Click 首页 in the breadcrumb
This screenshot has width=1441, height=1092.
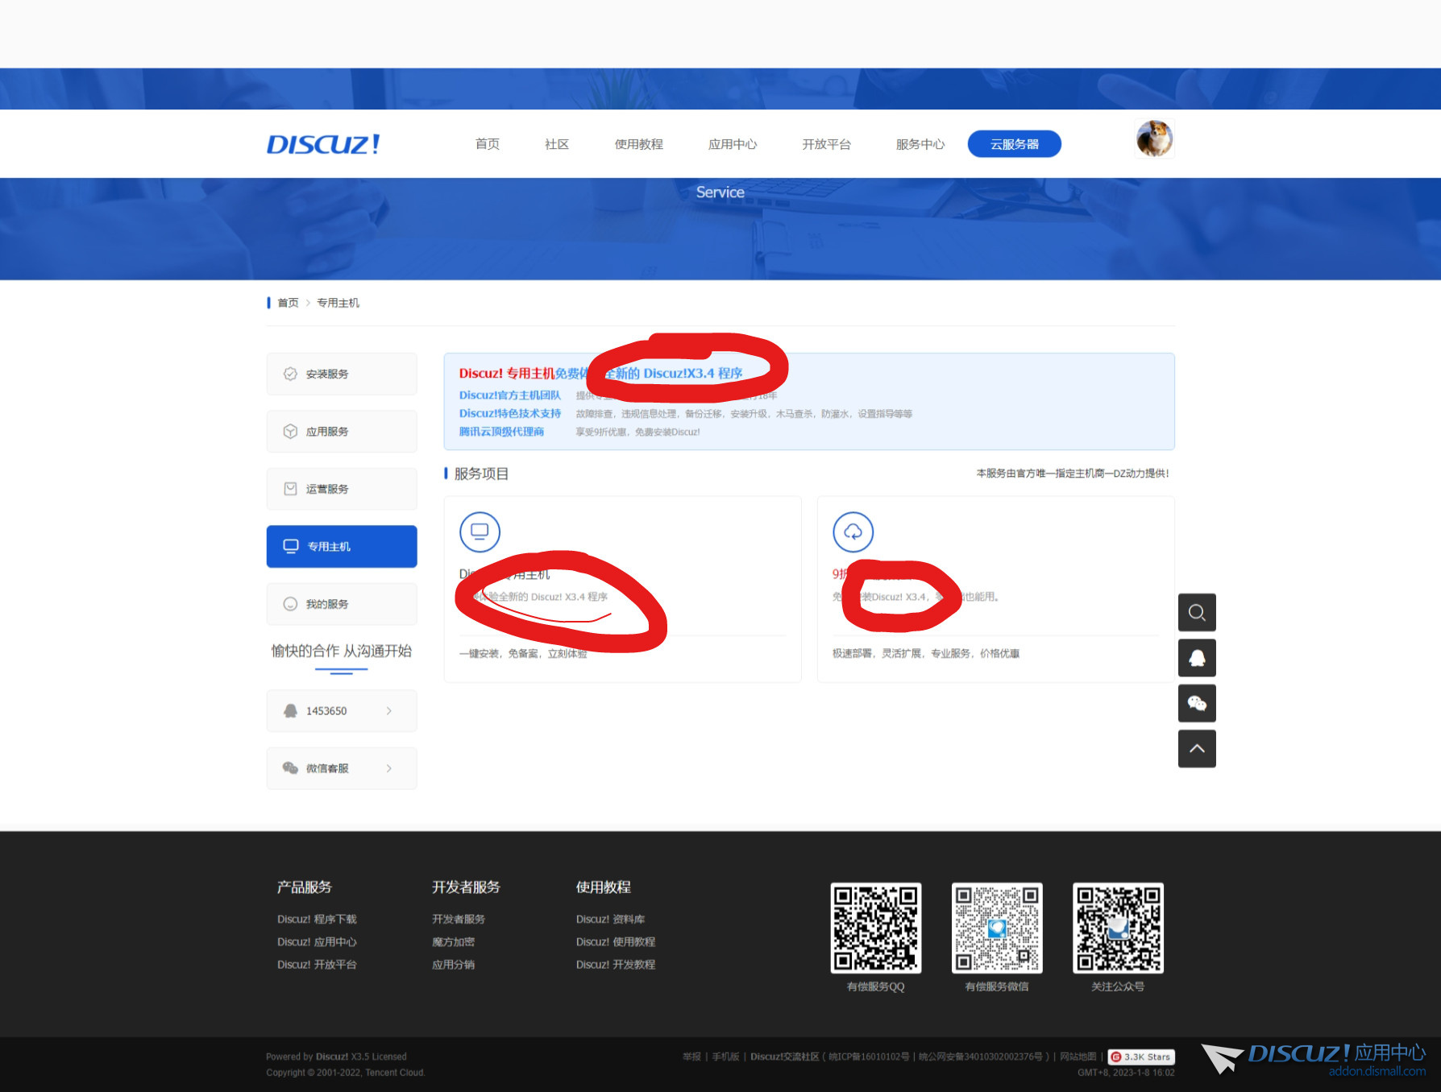(288, 303)
